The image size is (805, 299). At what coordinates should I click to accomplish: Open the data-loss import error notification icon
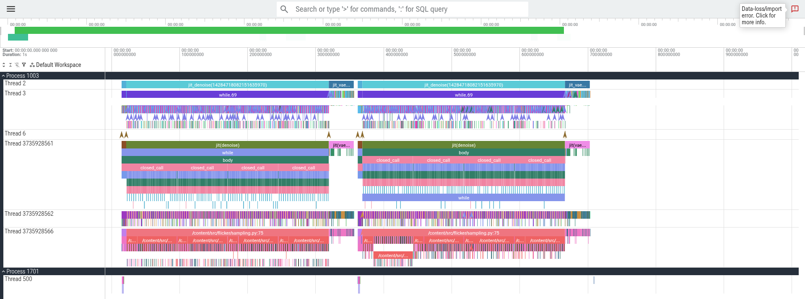[795, 9]
